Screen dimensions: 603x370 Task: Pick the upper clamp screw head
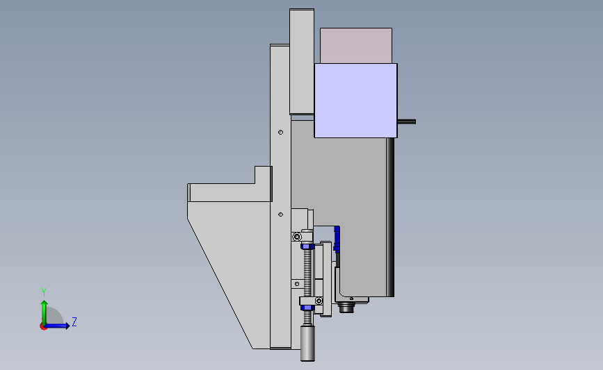[297, 237]
